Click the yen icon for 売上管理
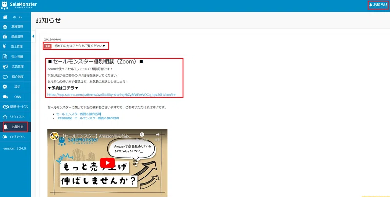The height and width of the screenshot is (197, 390). click(x=5, y=46)
